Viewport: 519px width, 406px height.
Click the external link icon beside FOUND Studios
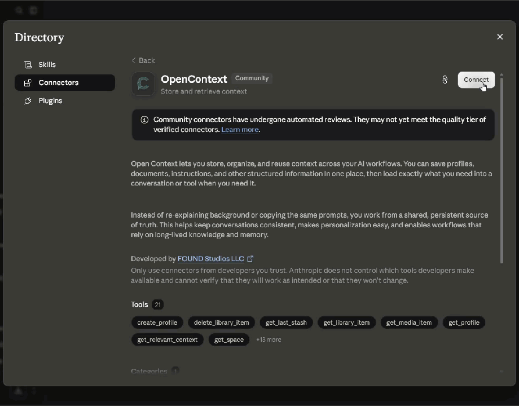(250, 259)
